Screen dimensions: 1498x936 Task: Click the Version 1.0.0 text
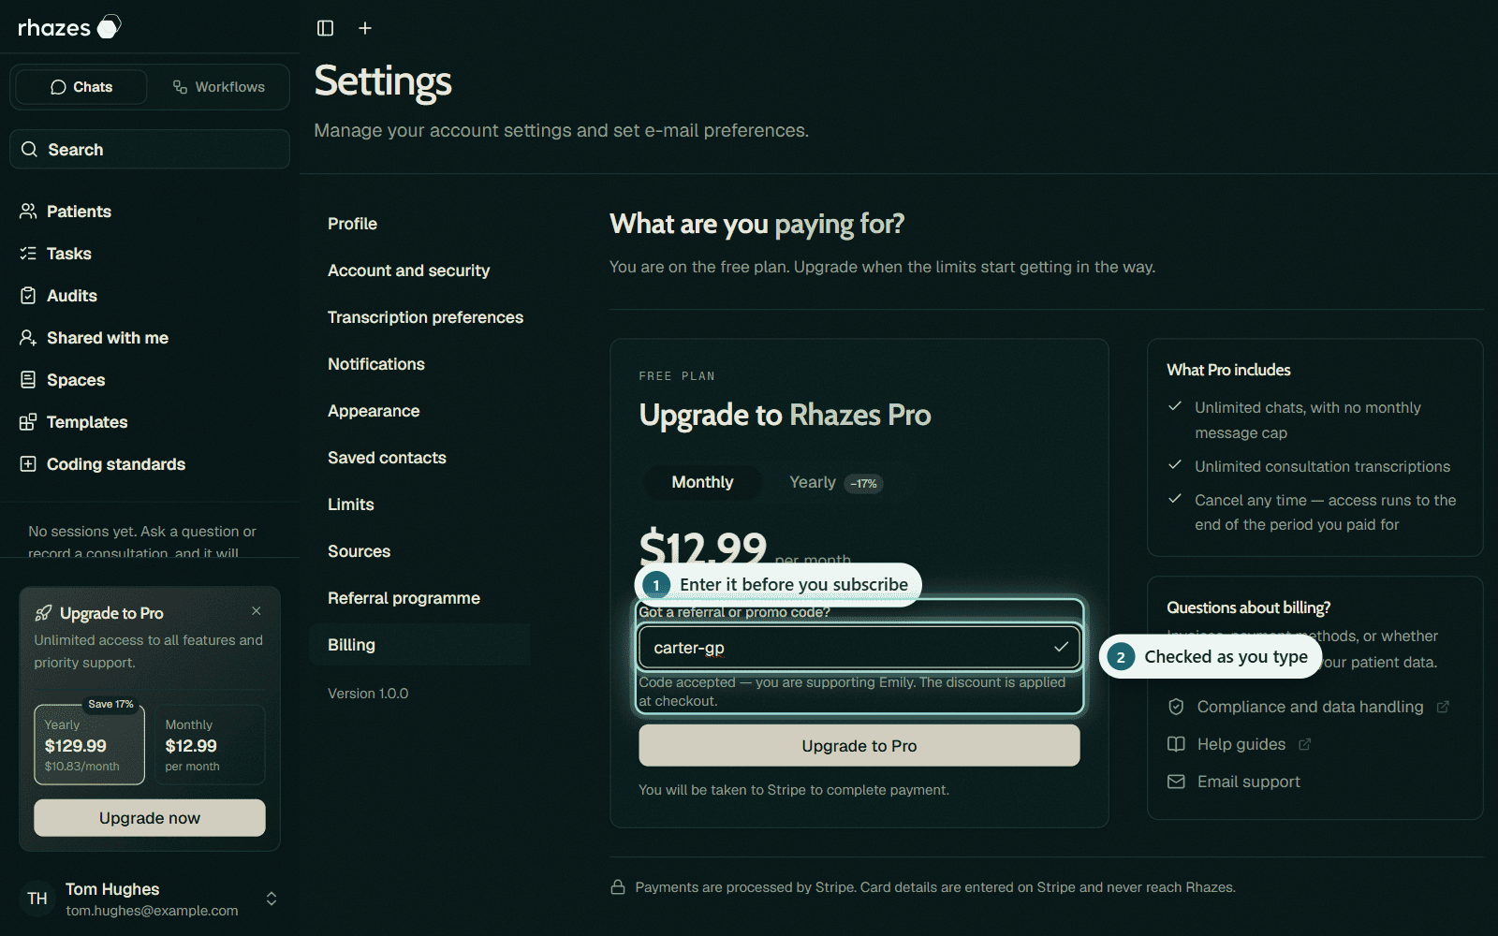368,694
